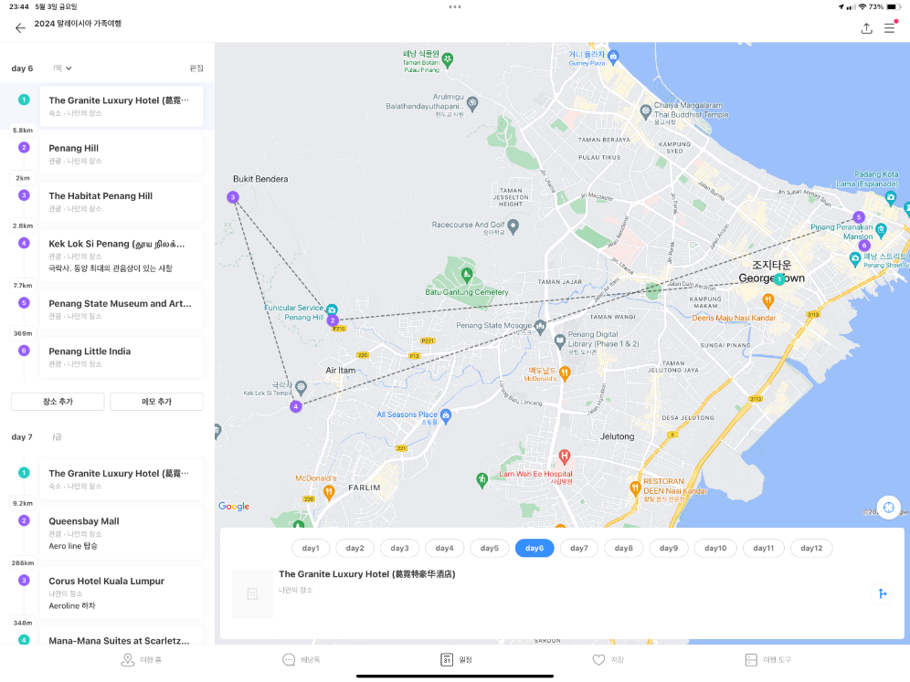This screenshot has height=682, width=910.
Task: Tap the All Seasons Place shopping pin
Action: [446, 415]
